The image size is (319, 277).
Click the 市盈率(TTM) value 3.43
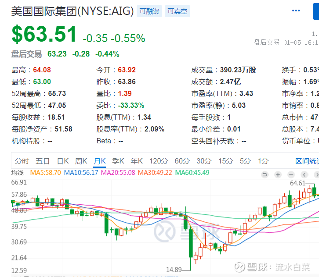[x=246, y=93]
